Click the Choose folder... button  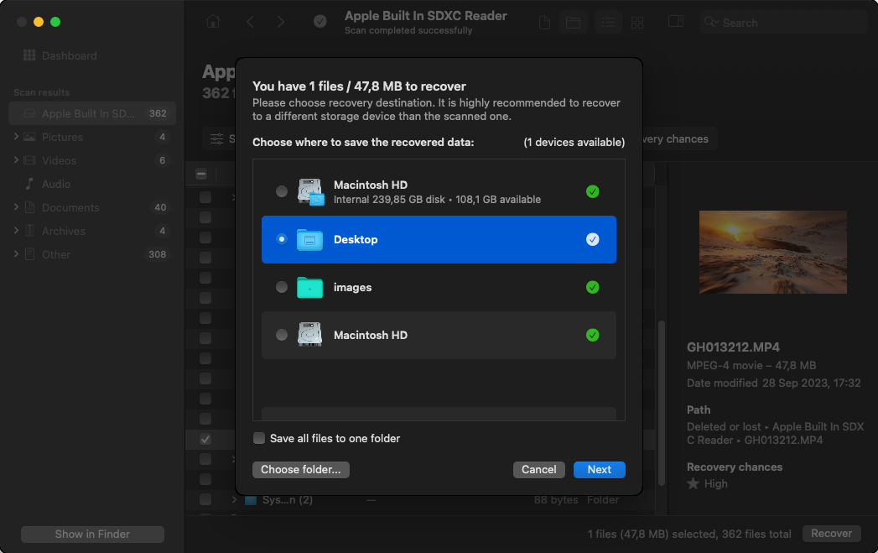(300, 470)
